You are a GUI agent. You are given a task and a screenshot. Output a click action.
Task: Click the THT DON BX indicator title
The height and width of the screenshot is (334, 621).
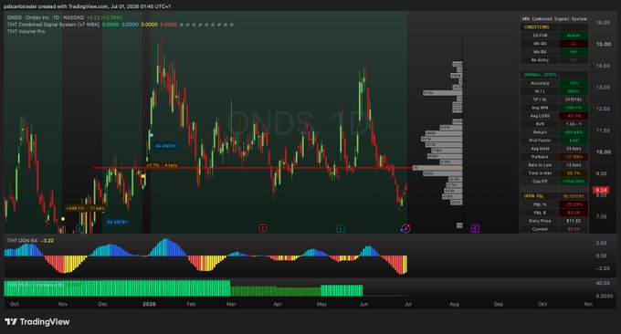[22, 241]
